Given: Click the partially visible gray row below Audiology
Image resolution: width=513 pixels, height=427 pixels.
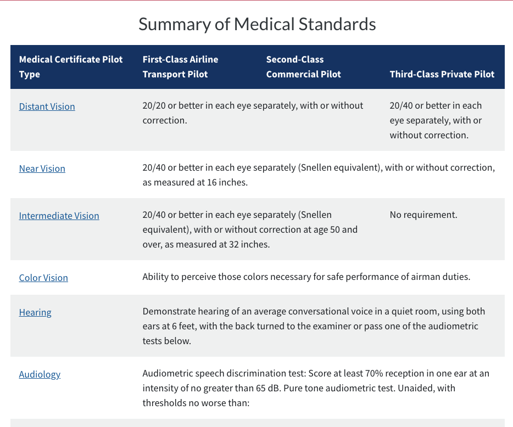Looking at the screenshot, I should (x=257, y=423).
